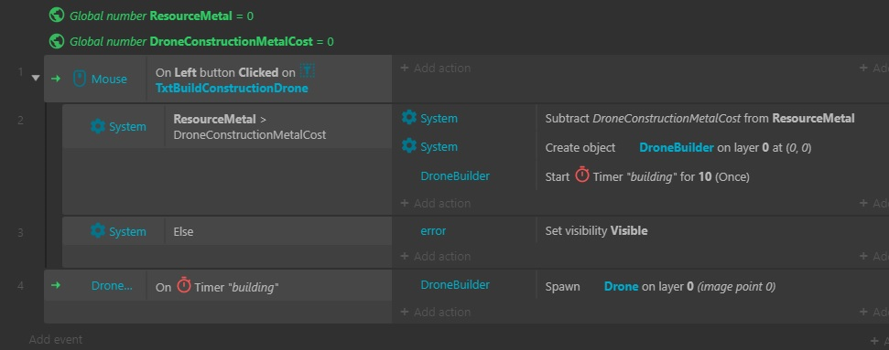
Task: Click Add action in the Mouse click event row
Action: tap(436, 68)
